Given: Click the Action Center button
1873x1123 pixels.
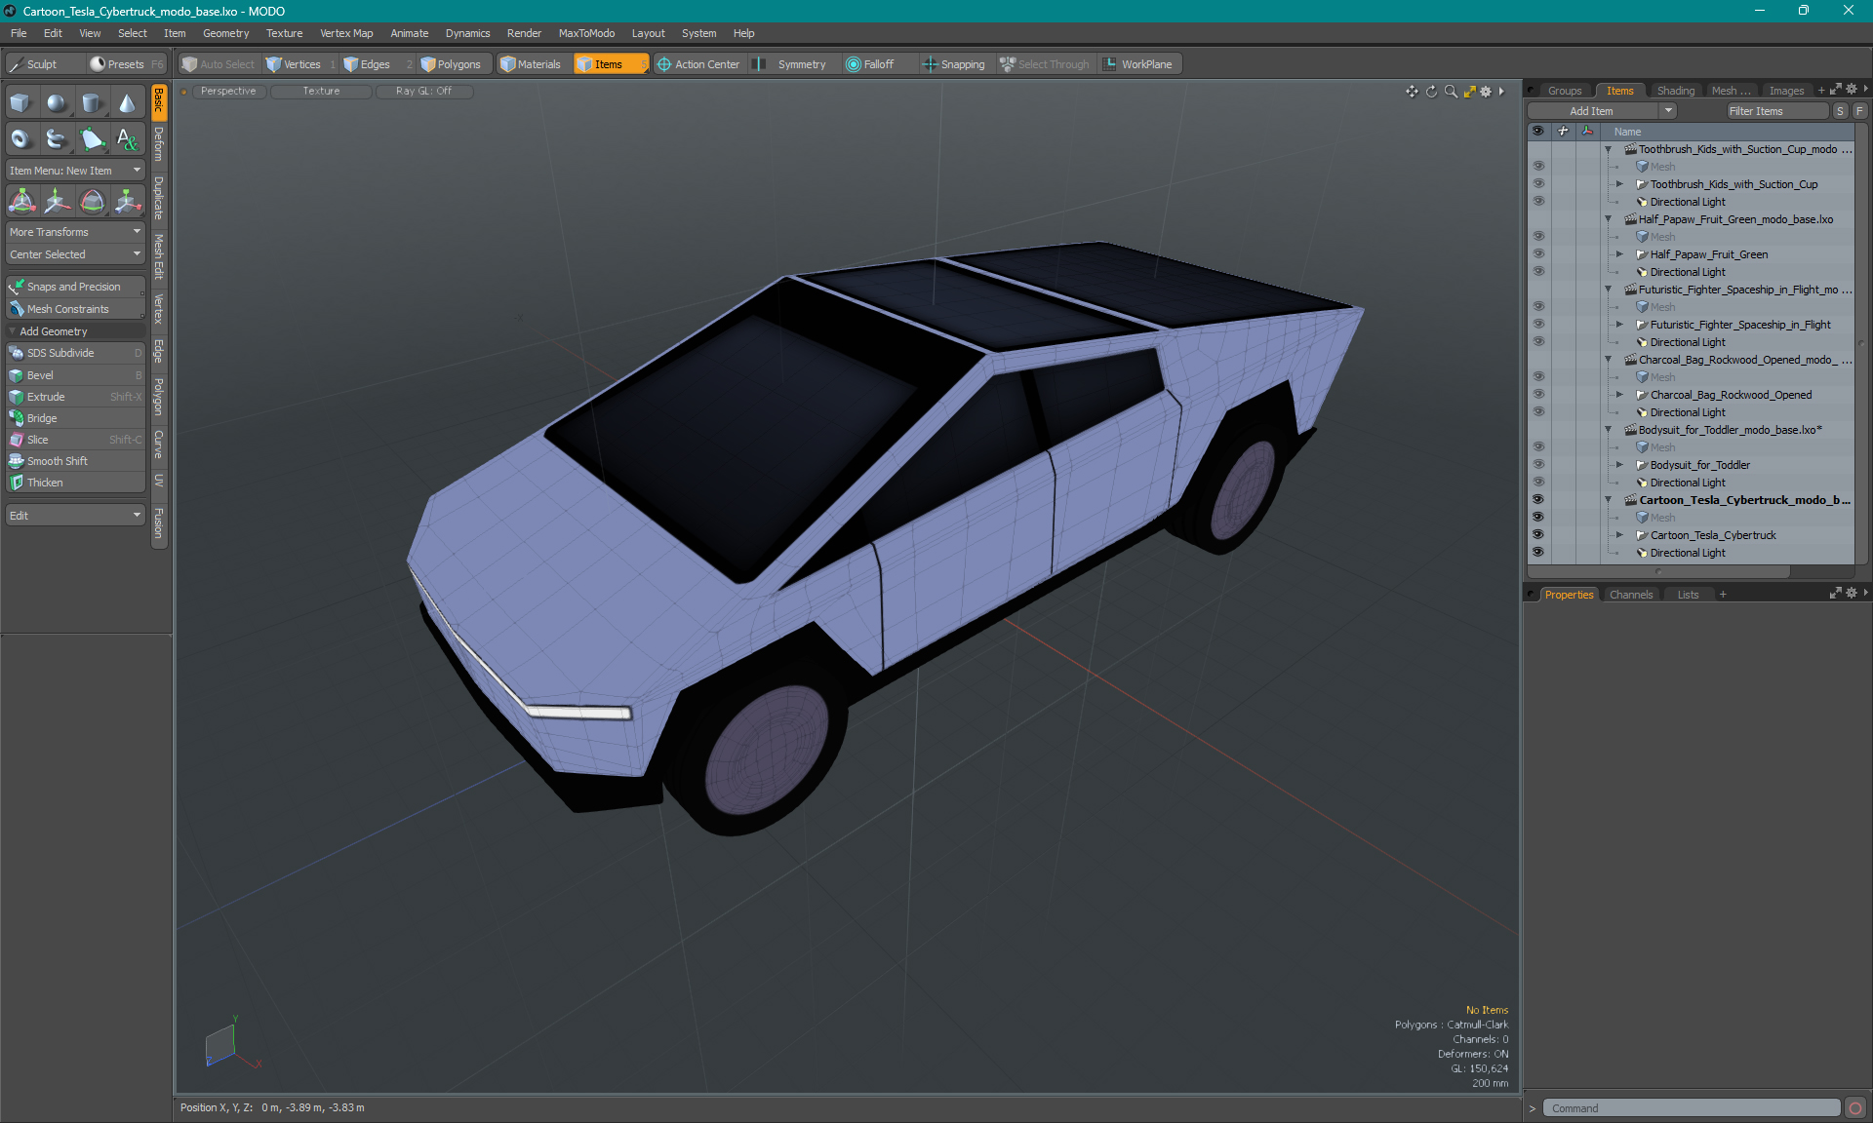Looking at the screenshot, I should [698, 64].
